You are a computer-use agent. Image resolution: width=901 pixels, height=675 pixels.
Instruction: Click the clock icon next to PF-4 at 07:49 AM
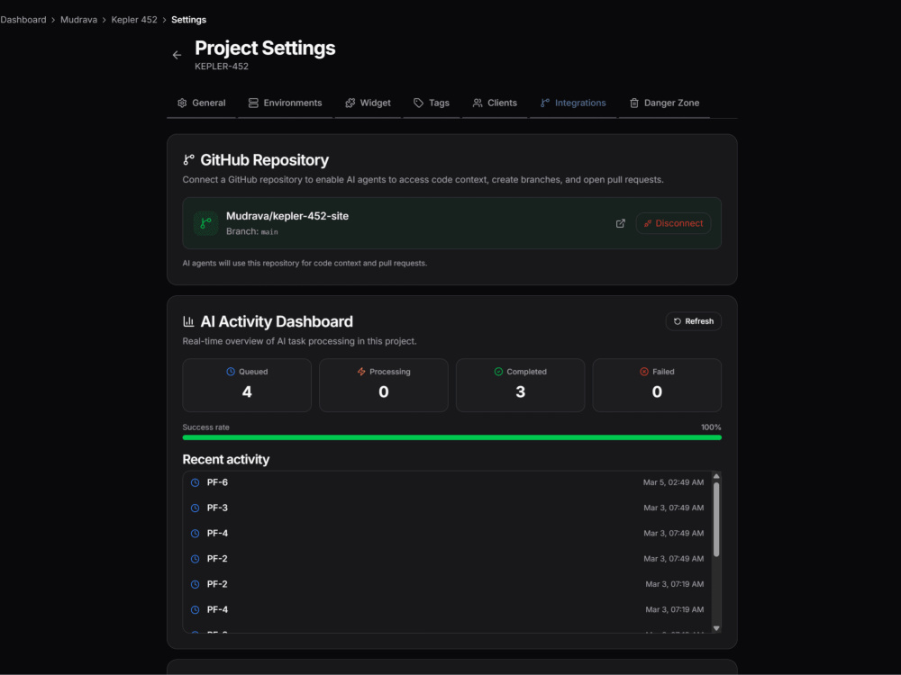tap(195, 533)
